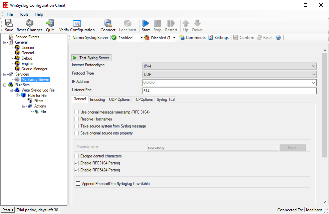Open the Tools menu
The height and width of the screenshot is (214, 329).
(24, 14)
